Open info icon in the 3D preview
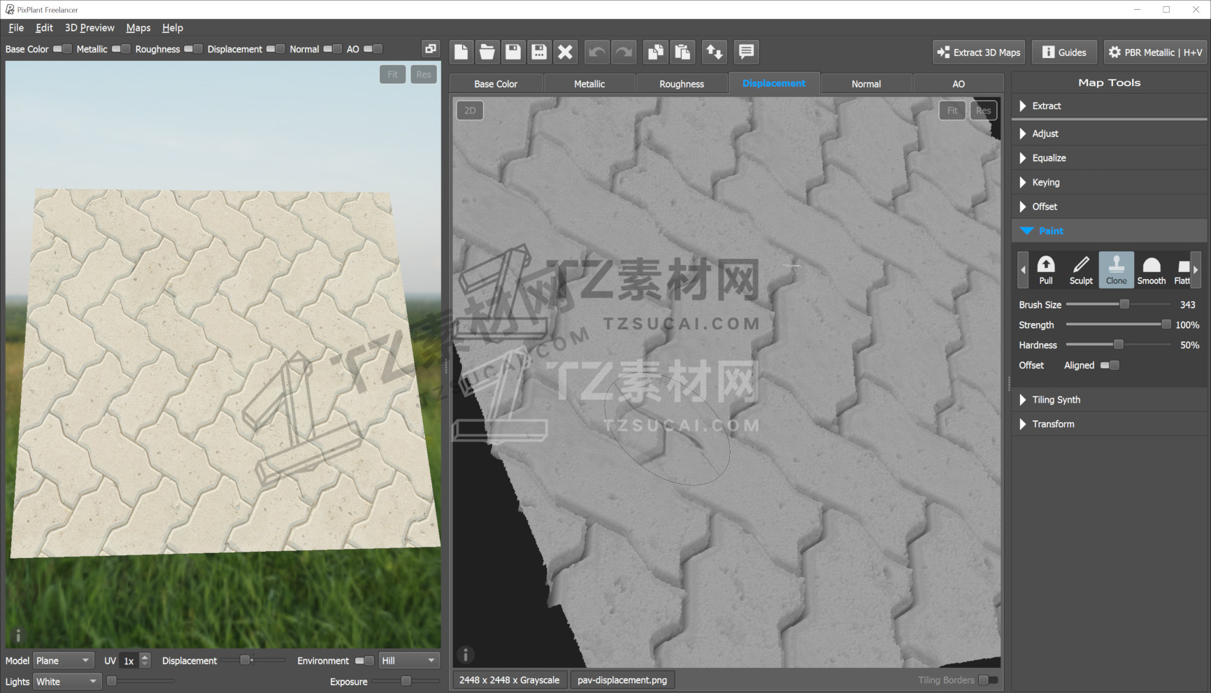The image size is (1211, 693). click(x=18, y=636)
